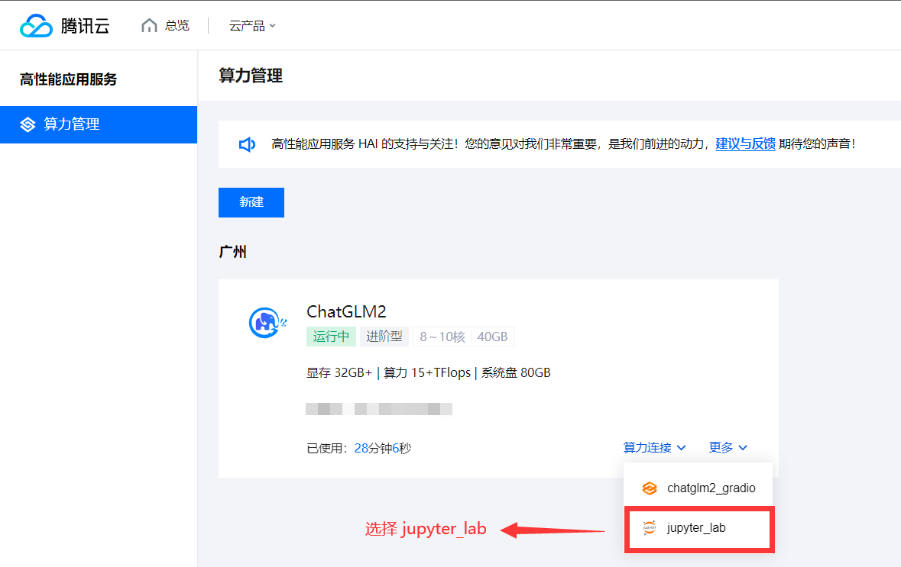Click the Jupyter logo icon

coord(650,528)
